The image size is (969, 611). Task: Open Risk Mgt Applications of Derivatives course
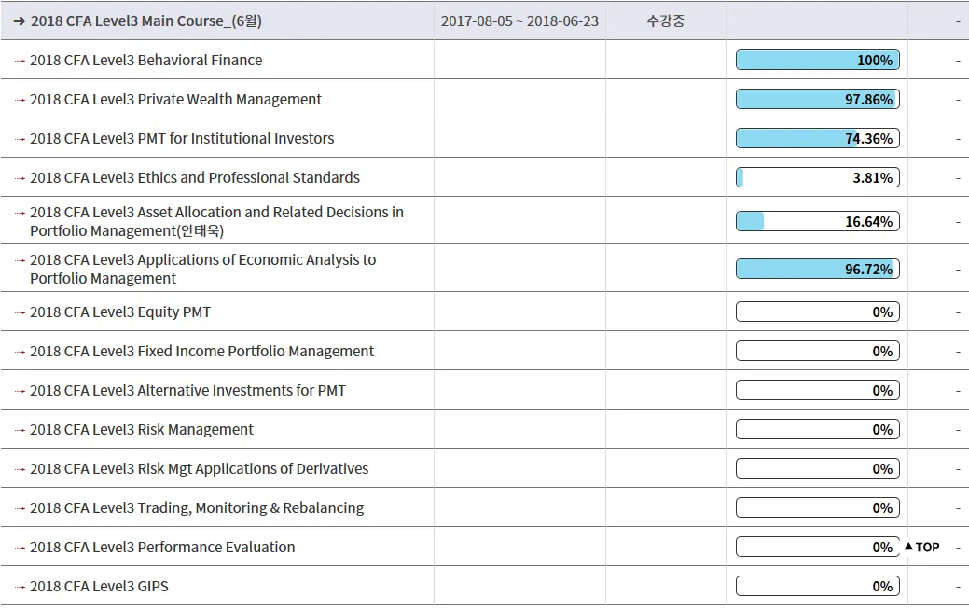199,469
